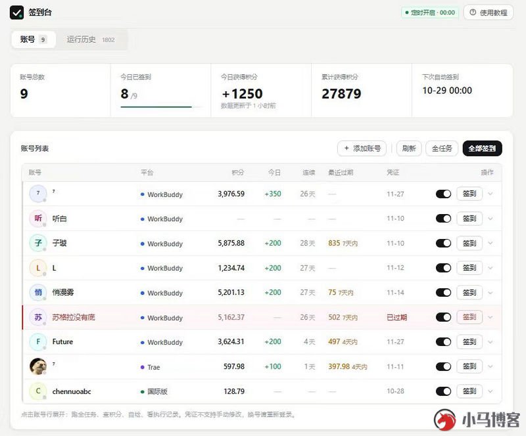Expand the 子璇 row chevron
The height and width of the screenshot is (436, 526).
[x=490, y=243]
